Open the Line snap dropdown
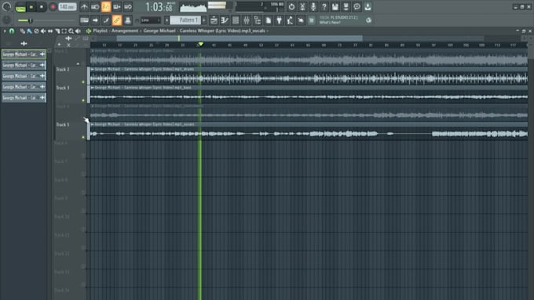534x300 pixels. [150, 20]
